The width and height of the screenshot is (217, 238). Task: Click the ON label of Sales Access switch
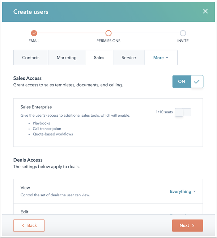[182, 82]
